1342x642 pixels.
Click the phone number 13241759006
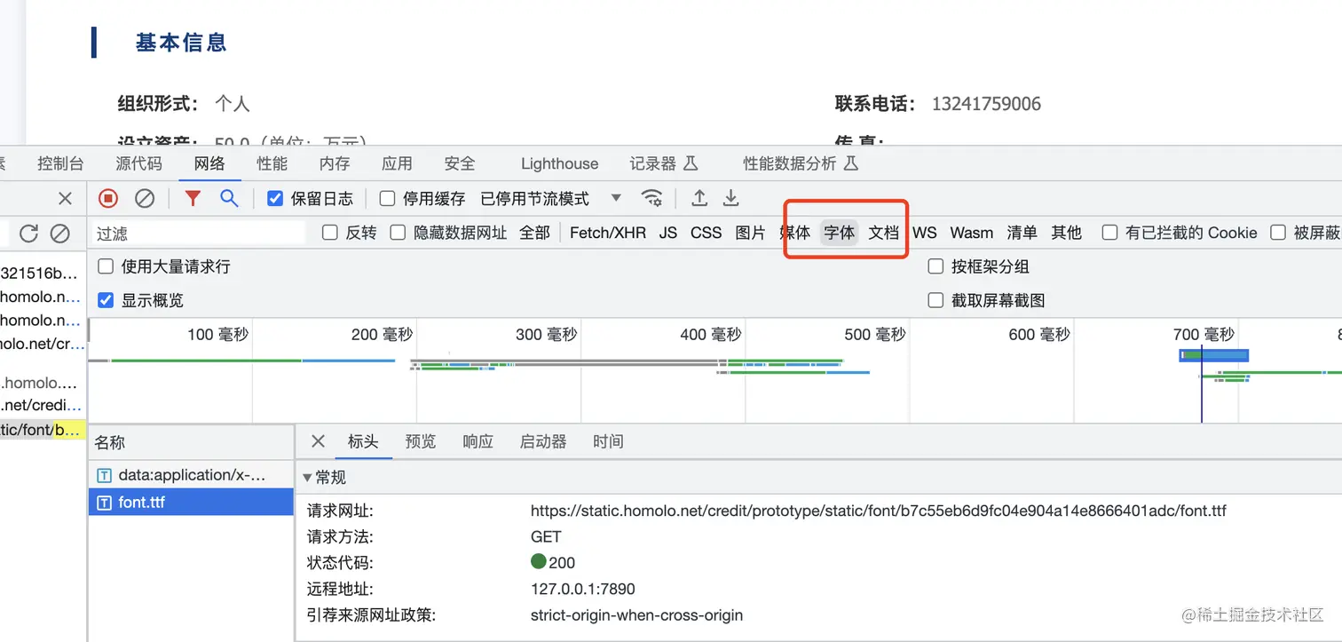(x=986, y=104)
